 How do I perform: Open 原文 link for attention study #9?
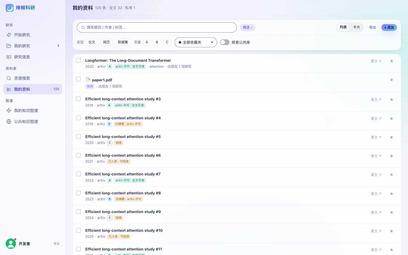click(376, 212)
